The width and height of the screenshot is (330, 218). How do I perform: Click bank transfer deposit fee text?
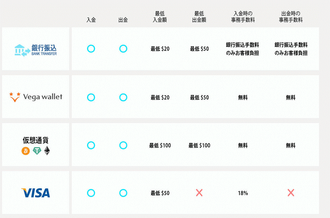(242, 49)
